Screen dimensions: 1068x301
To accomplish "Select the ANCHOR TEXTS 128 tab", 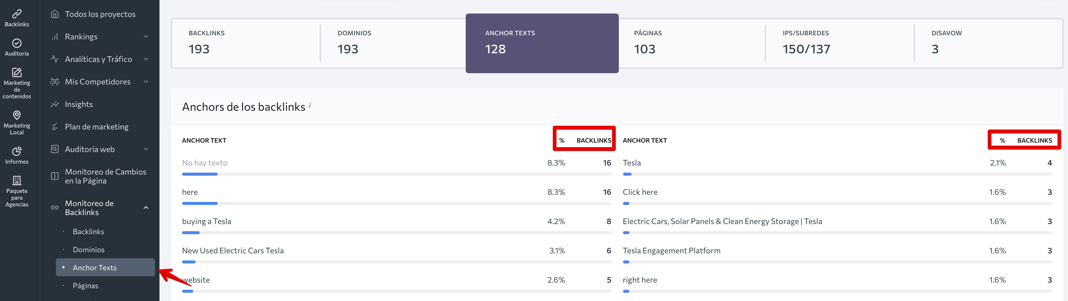I will pyautogui.click(x=542, y=43).
